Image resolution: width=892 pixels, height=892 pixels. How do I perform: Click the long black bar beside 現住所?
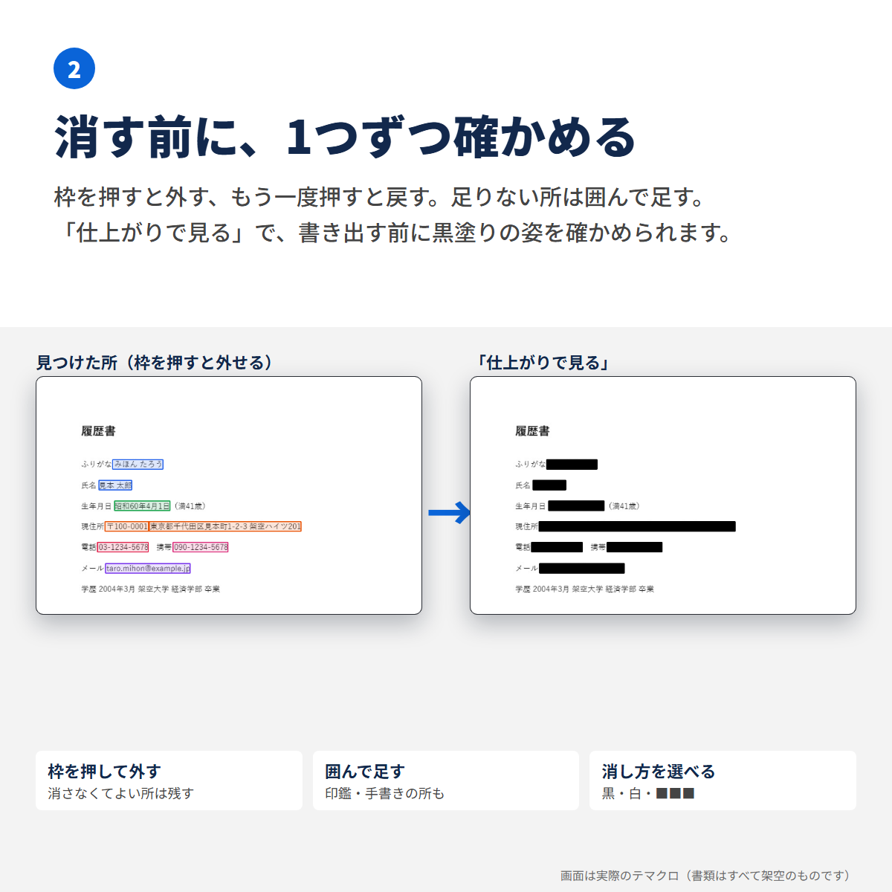click(637, 526)
